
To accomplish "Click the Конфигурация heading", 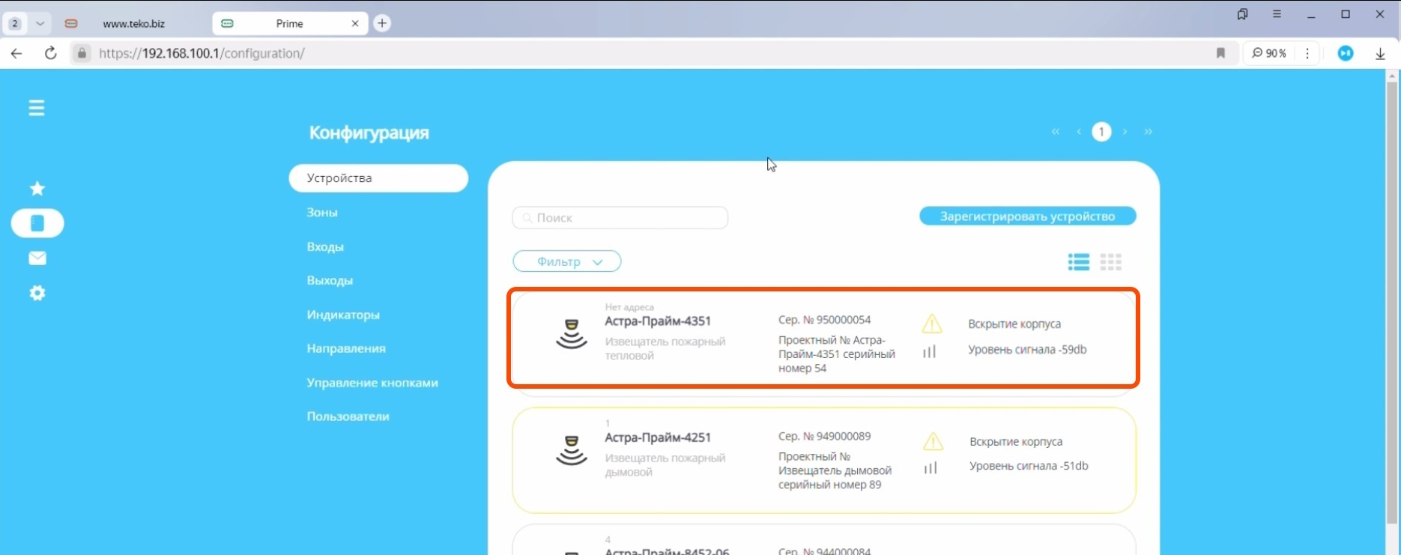I will coord(369,133).
